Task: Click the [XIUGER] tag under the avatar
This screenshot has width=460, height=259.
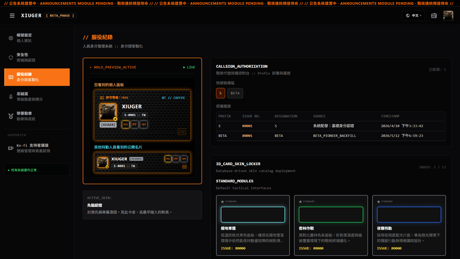Action: pyautogui.click(x=108, y=125)
